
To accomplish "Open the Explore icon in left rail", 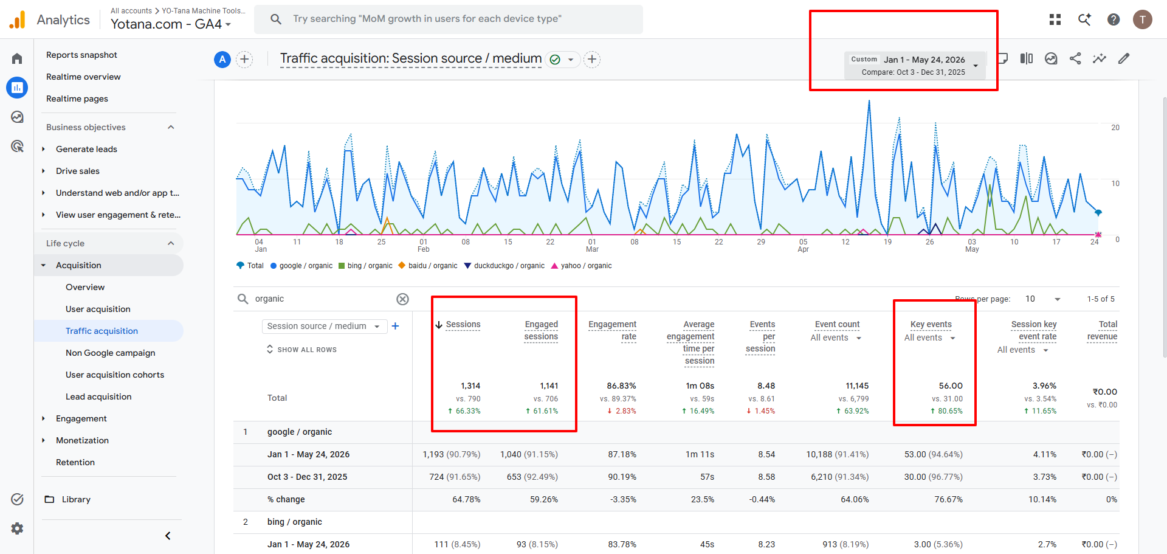I will 17,117.
